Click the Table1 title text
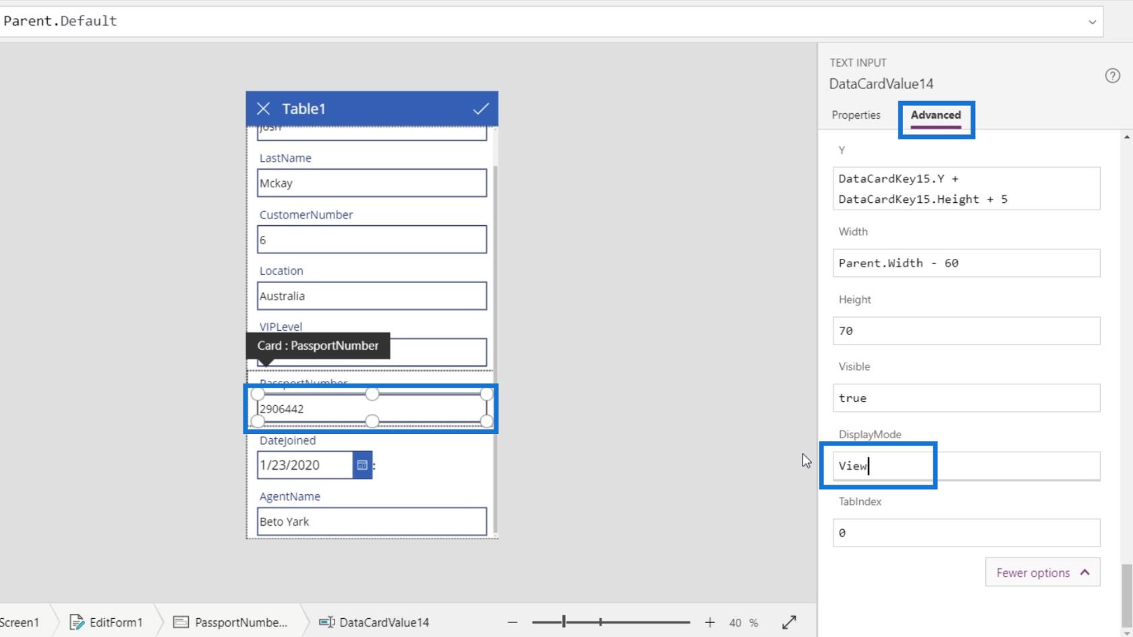This screenshot has width=1133, height=637. point(303,109)
